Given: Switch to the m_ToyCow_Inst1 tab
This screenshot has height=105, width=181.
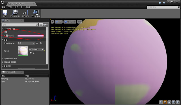Looking at the screenshot, I should click(21, 4).
